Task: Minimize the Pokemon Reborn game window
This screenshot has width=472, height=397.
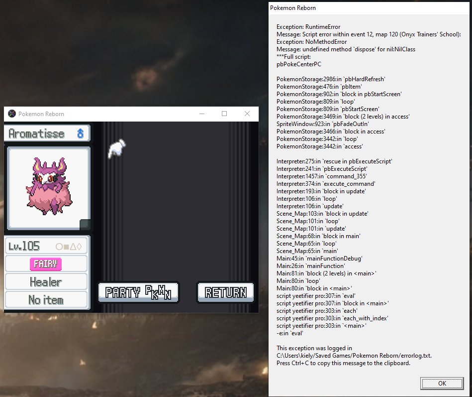Action: pyautogui.click(x=202, y=114)
